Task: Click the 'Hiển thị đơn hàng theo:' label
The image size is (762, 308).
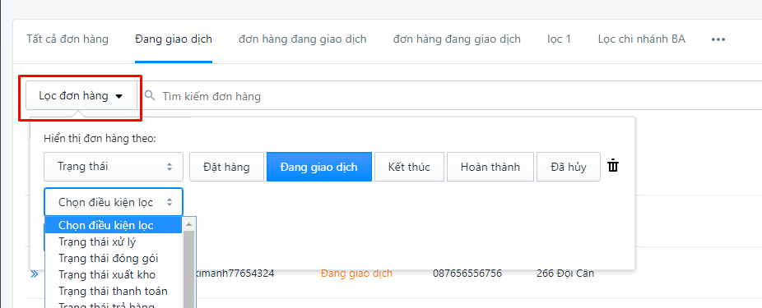Action: point(100,138)
